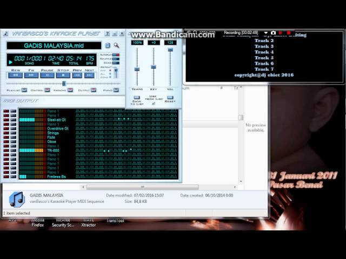
Task: Skip to next song with Next
Action: tap(89, 76)
